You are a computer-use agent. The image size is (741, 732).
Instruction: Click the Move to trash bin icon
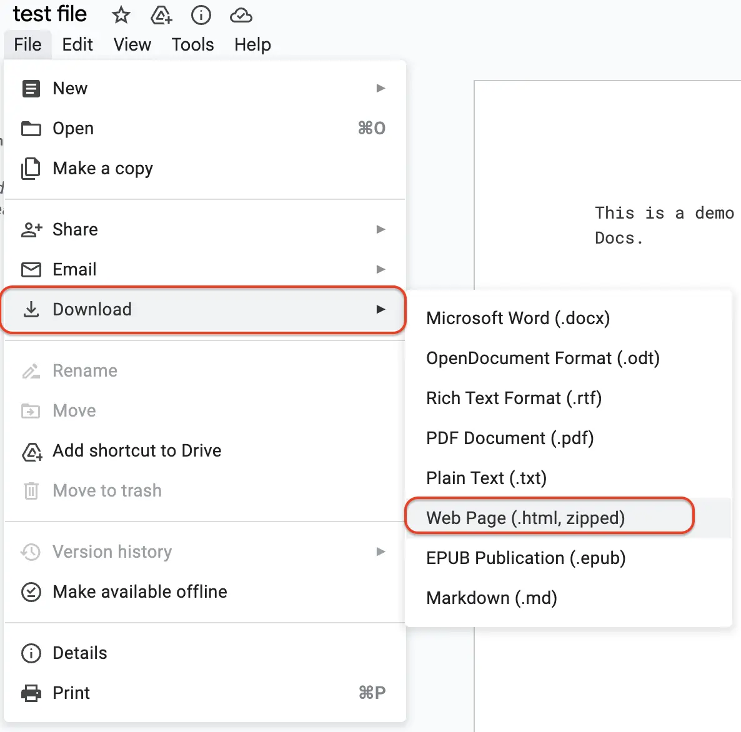31,491
